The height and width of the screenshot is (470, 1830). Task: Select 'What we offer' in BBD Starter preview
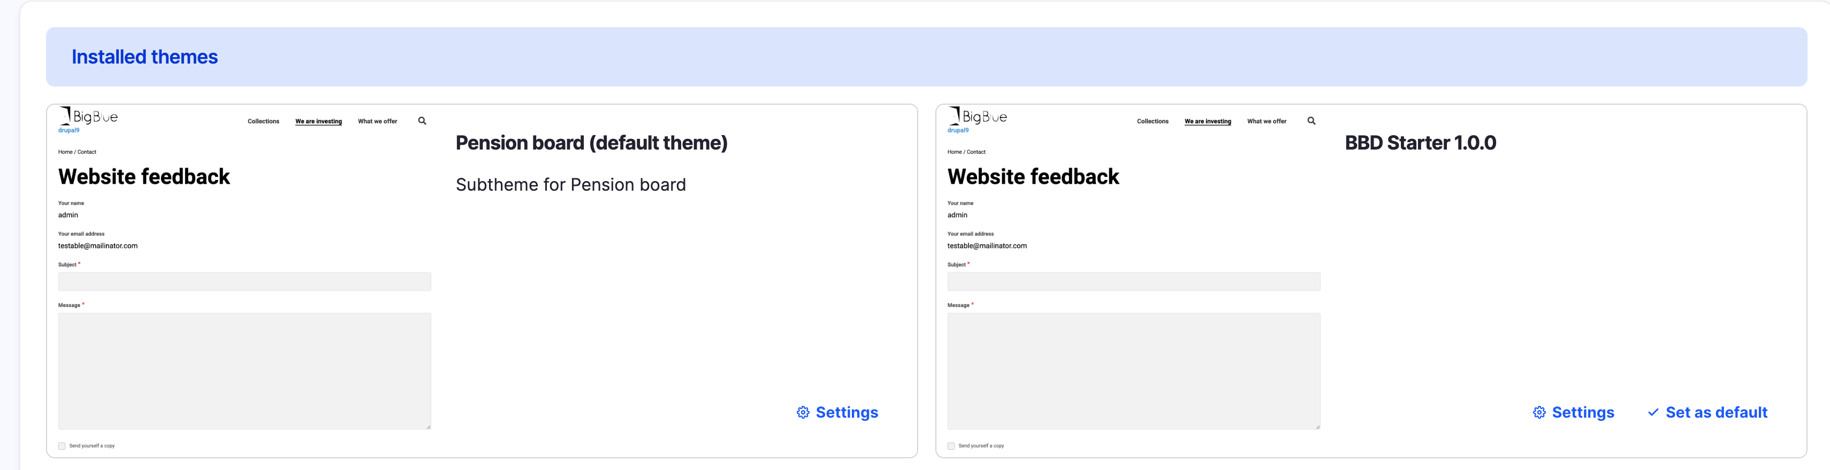click(x=1267, y=121)
